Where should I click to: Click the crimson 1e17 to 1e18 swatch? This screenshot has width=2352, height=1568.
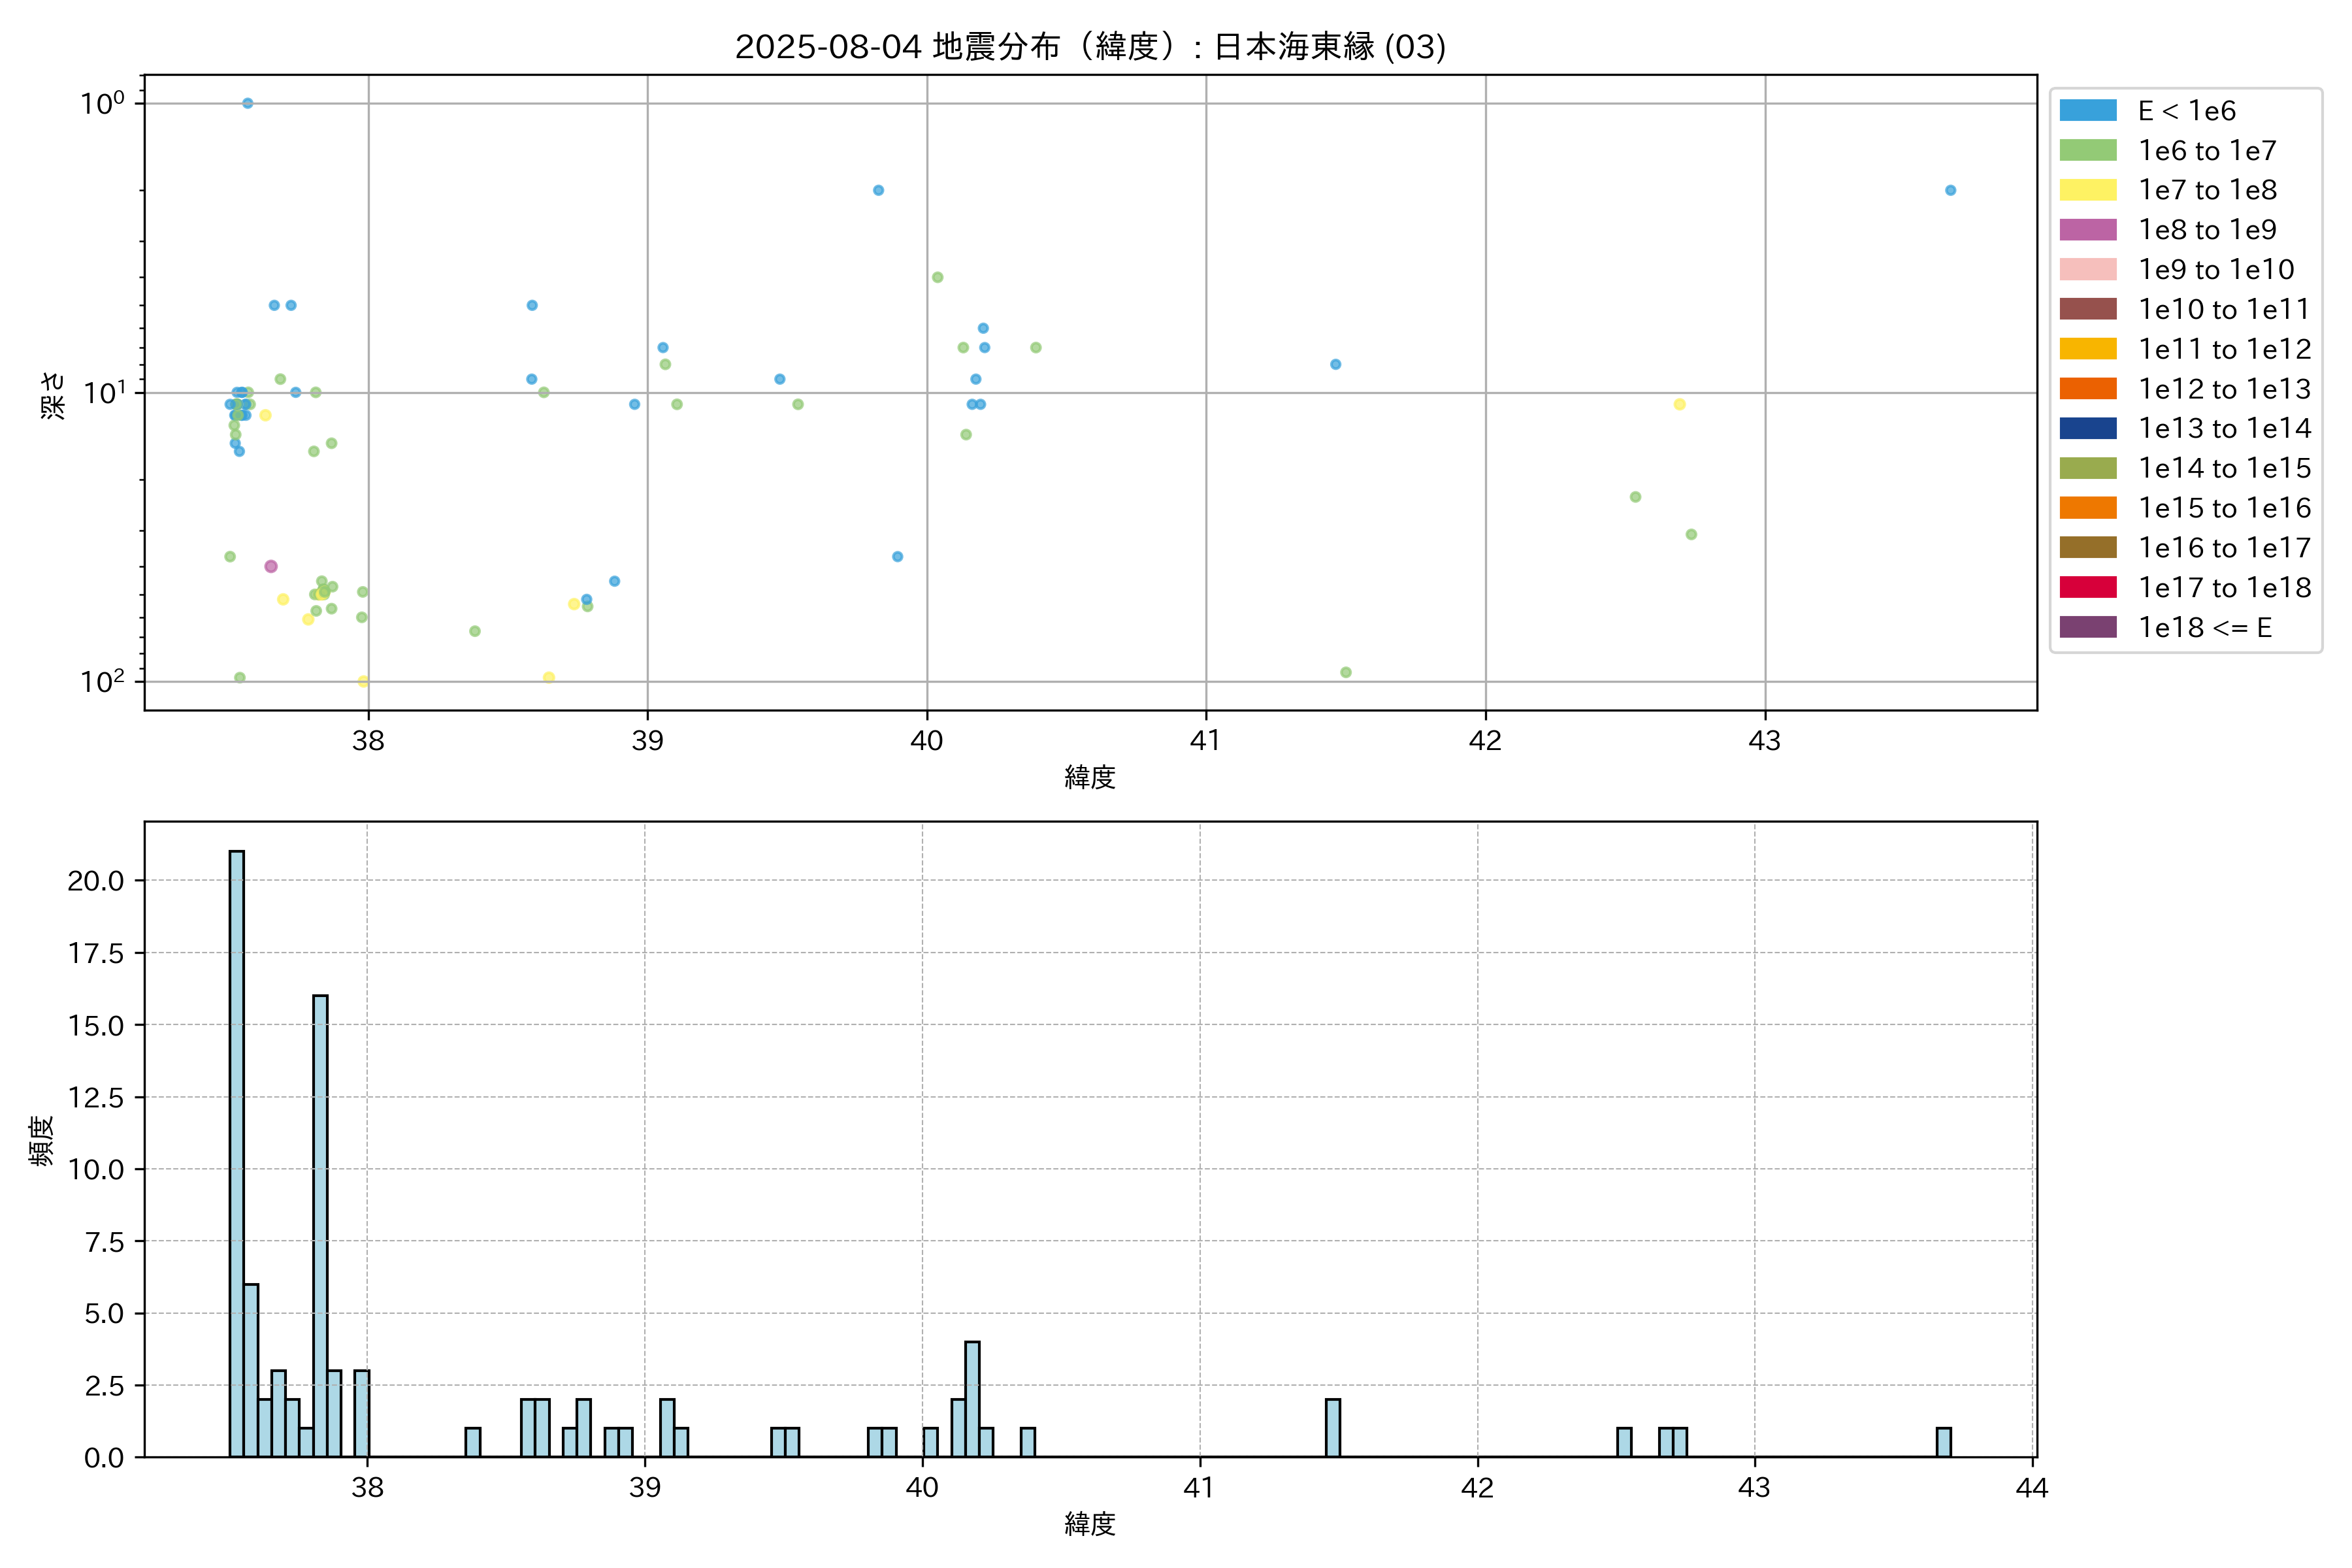pos(2088,587)
